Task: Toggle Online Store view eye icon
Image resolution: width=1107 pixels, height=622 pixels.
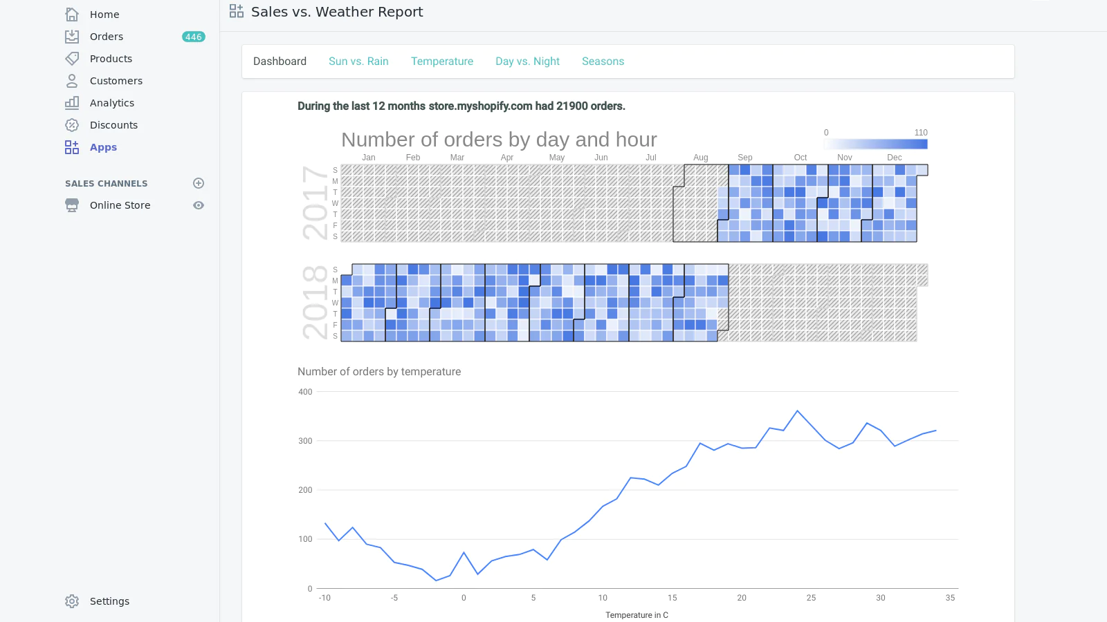Action: tap(199, 205)
